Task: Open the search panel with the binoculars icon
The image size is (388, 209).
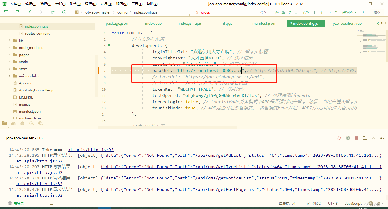Action: [13, 123]
